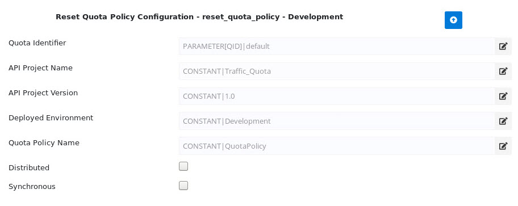Edit the Quota Identifier value
518x206 pixels.
pyautogui.click(x=503, y=46)
